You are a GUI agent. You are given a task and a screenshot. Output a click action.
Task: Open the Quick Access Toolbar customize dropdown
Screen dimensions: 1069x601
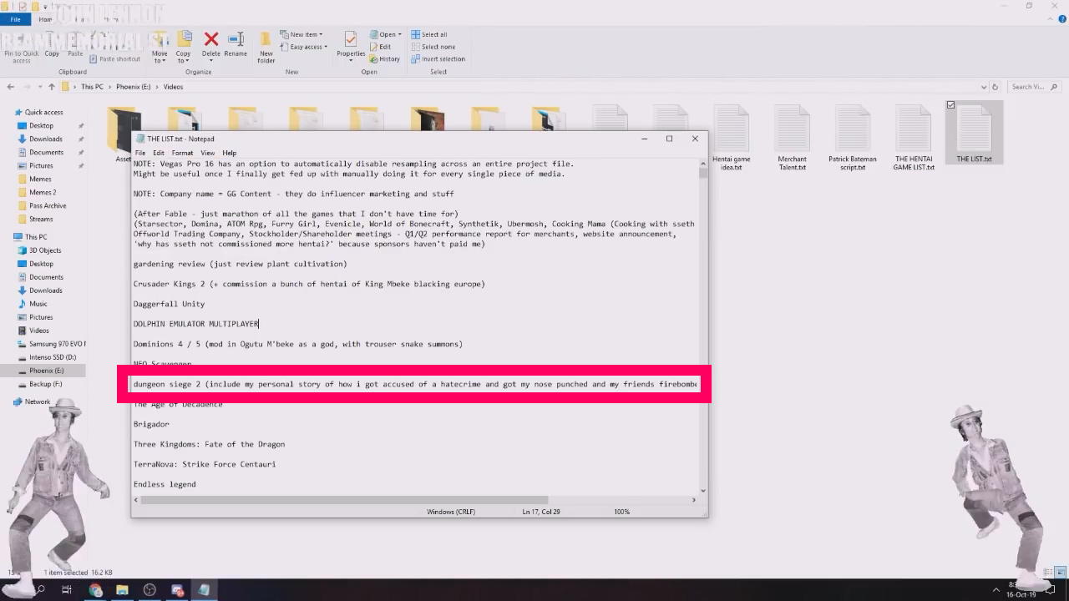pos(46,6)
